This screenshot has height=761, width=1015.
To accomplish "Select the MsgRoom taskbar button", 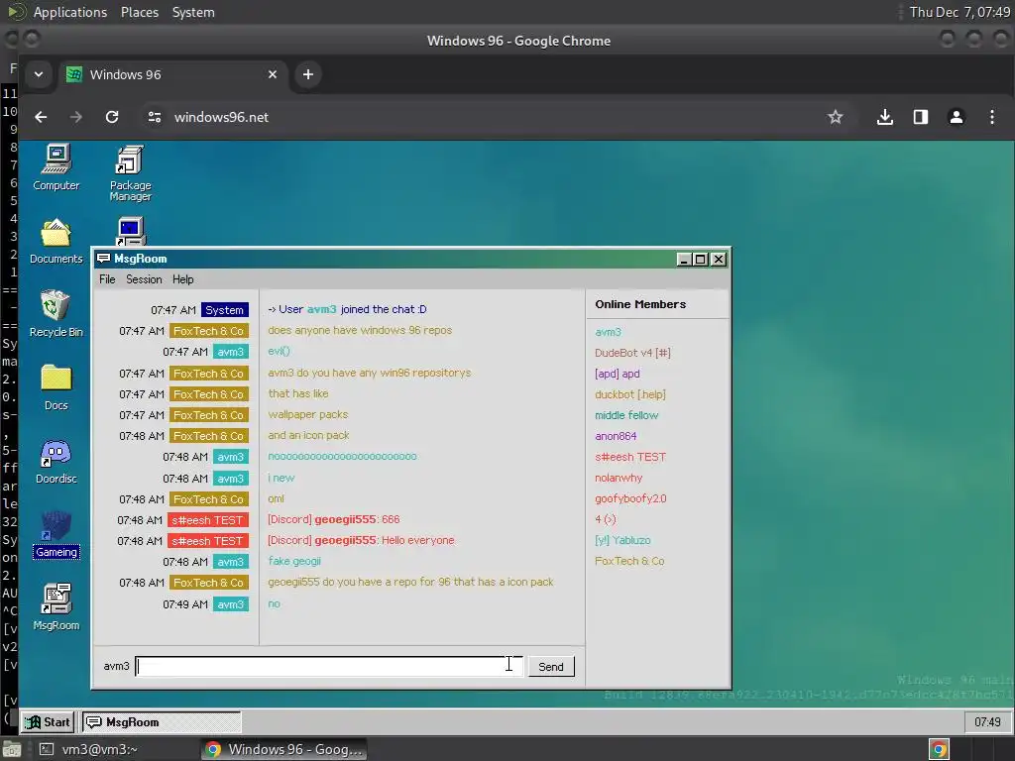I will coord(162,722).
